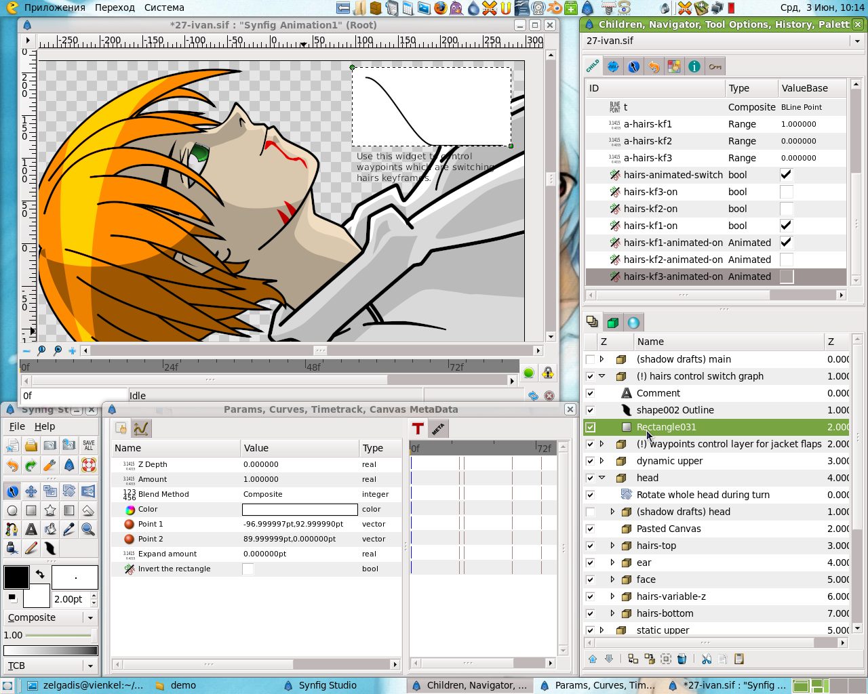Viewport: 868px width, 694px height.
Task: Select the Mirror tool in the toolbox
Action: [88, 491]
